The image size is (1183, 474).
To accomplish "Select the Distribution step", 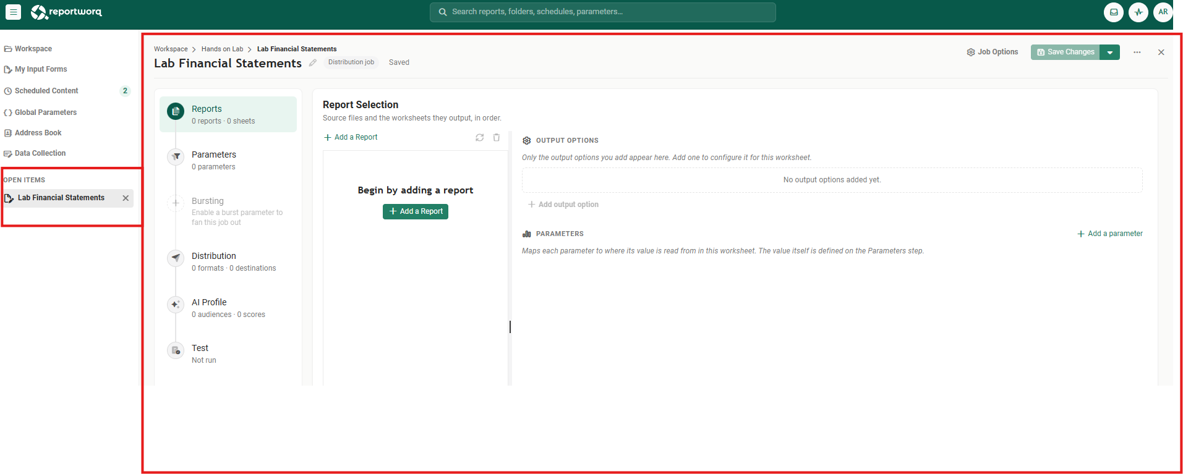I will (x=228, y=261).
